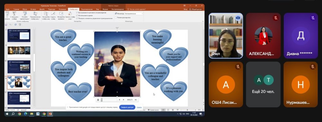This screenshot has height=122, width=322.
Task: Open Rehearse Timings ribbon icon
Action: point(61,14)
